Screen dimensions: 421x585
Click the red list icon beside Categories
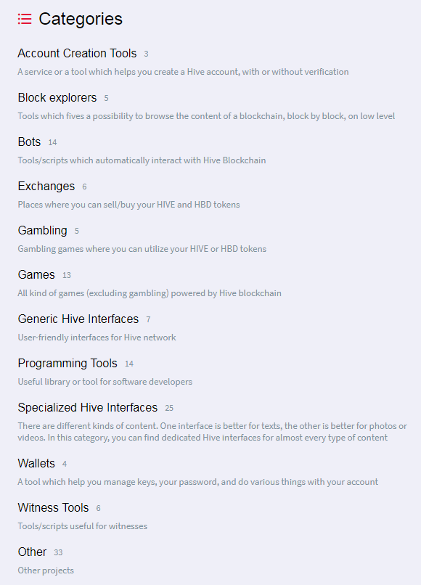click(x=25, y=19)
